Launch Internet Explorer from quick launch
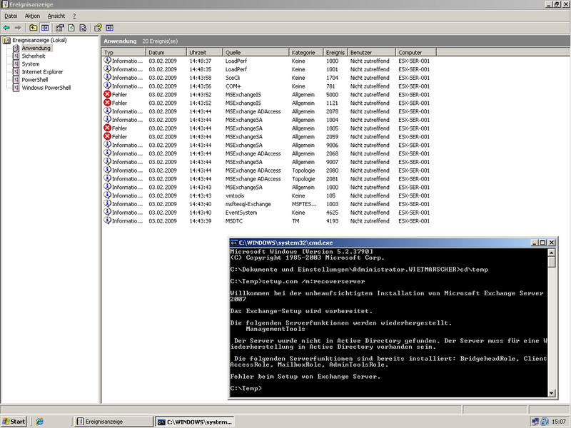 (x=39, y=422)
